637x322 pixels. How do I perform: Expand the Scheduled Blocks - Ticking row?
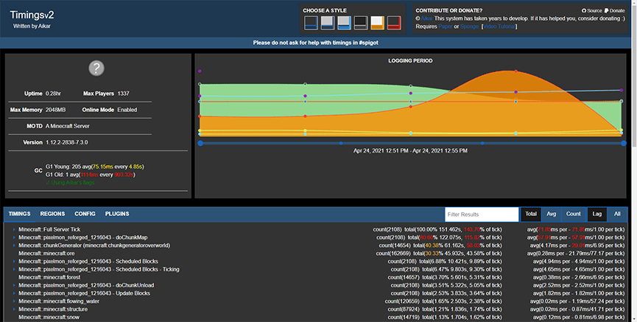click(x=14, y=270)
